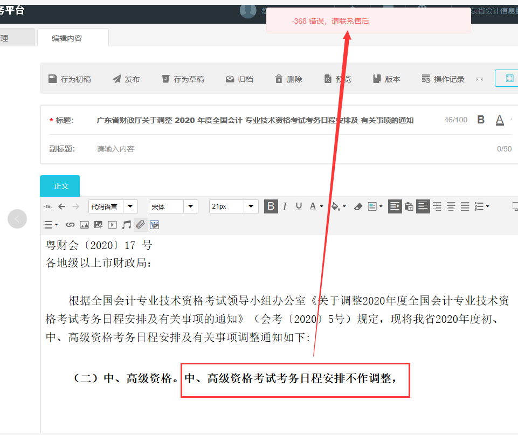The image size is (518, 435).
Task: Pick title font color A
Action: pos(500,120)
